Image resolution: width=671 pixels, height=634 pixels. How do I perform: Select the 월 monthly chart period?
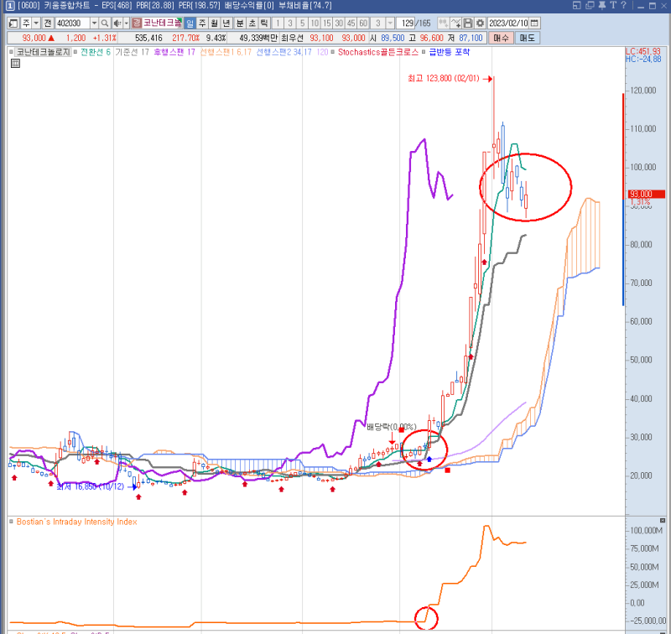point(215,23)
